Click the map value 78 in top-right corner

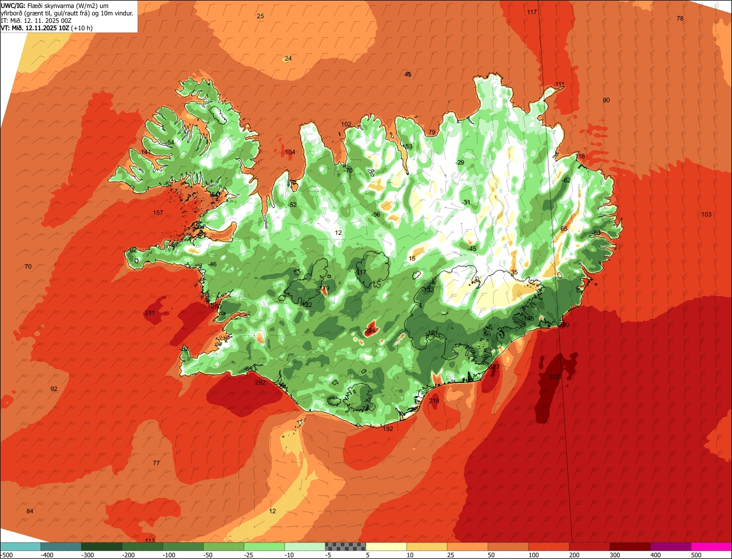(x=680, y=18)
